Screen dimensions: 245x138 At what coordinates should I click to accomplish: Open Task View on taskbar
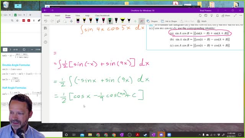[74, 135]
